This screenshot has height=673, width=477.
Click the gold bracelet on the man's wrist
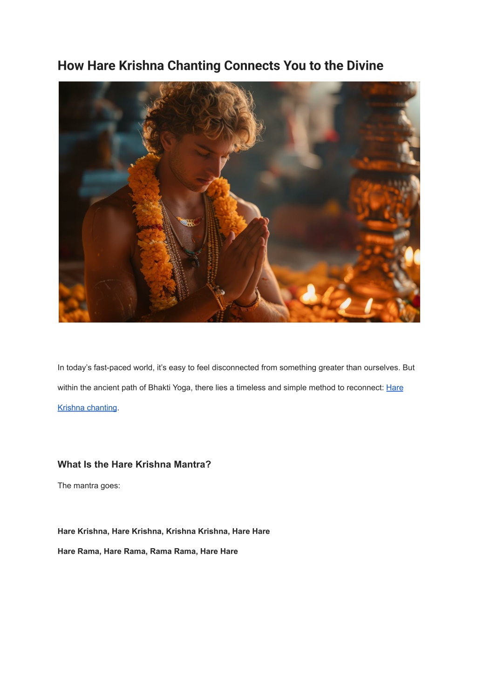pyautogui.click(x=247, y=305)
